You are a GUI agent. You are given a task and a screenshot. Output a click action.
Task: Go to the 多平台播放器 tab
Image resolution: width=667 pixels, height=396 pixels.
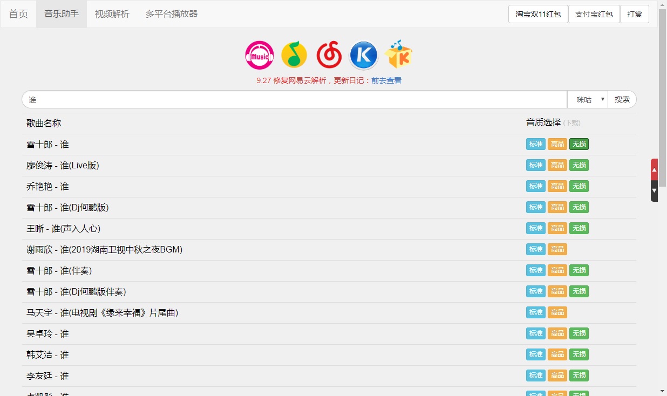172,14
